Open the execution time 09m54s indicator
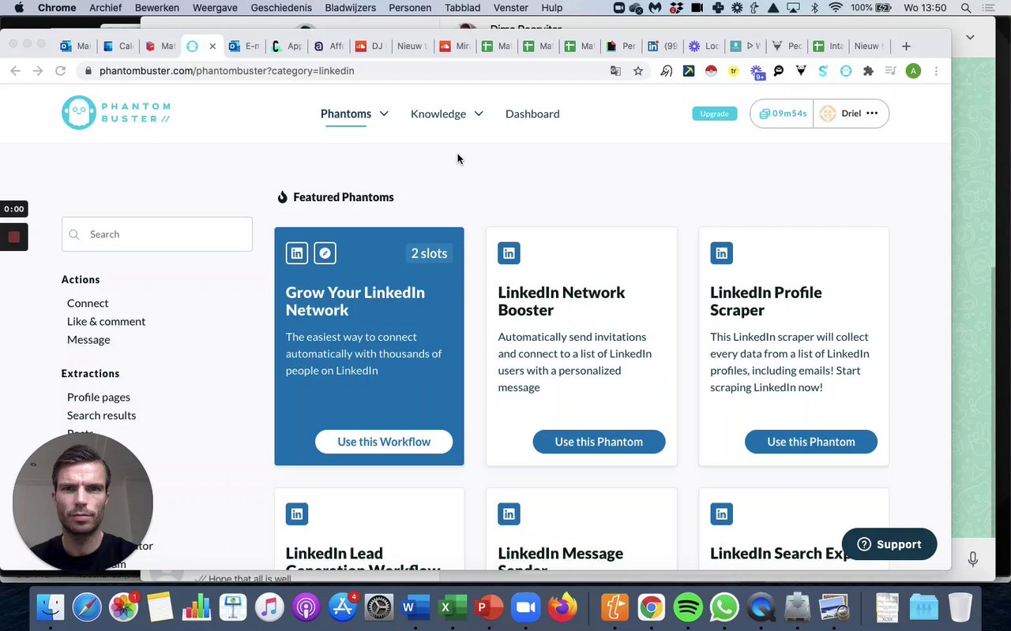The width and height of the screenshot is (1011, 631). [x=782, y=114]
